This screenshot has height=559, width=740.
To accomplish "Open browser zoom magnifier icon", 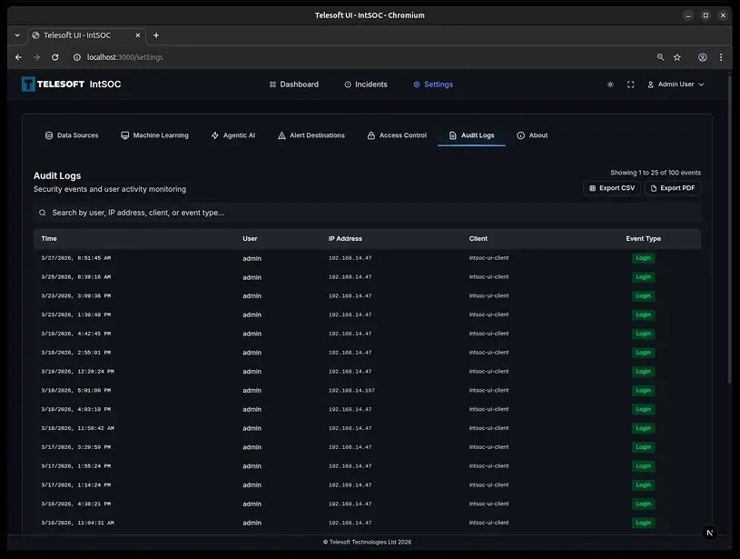I will [x=661, y=57].
